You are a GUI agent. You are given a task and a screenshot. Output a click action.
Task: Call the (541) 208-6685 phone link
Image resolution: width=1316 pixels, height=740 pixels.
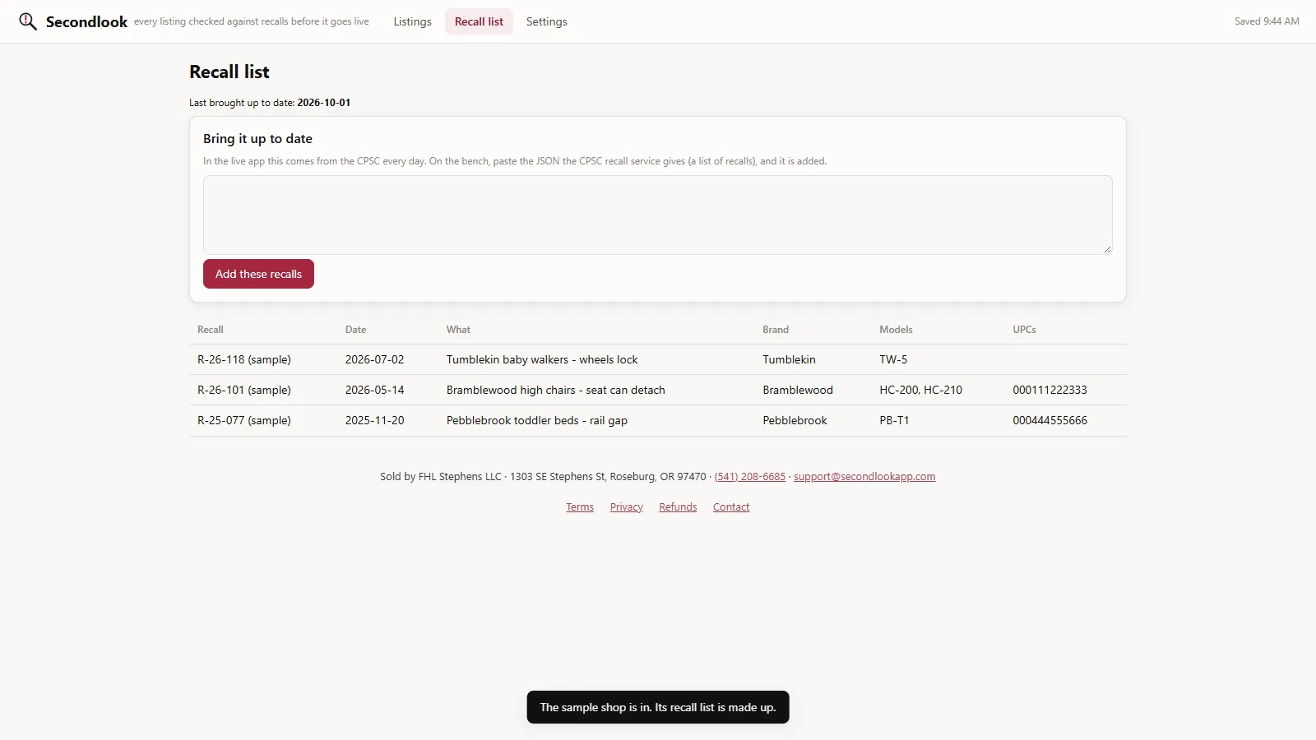[749, 477]
